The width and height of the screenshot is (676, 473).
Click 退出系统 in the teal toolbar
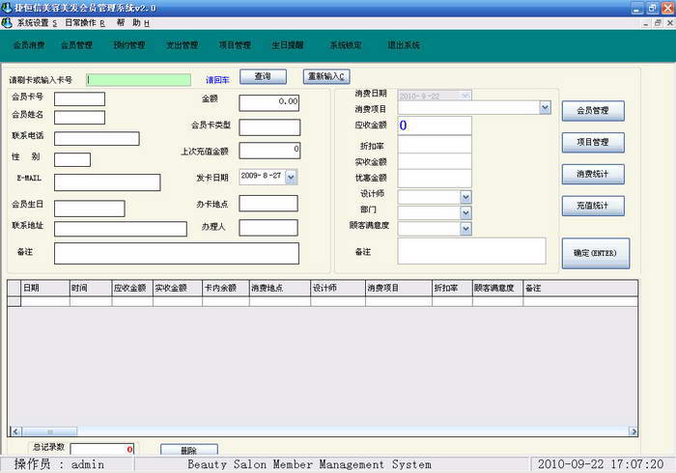(403, 44)
